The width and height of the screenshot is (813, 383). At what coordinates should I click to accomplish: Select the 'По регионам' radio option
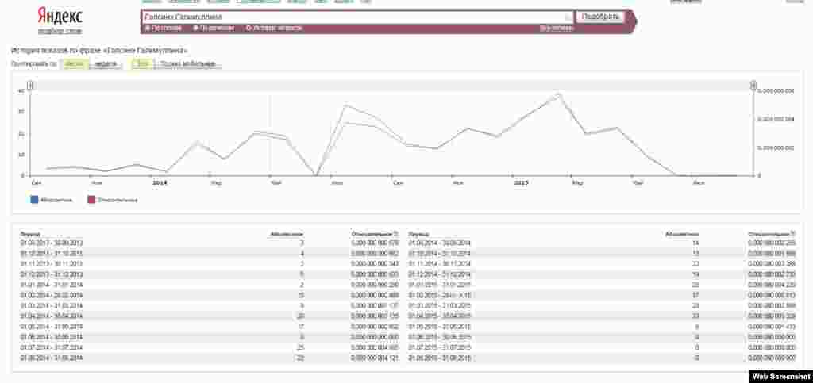196,29
